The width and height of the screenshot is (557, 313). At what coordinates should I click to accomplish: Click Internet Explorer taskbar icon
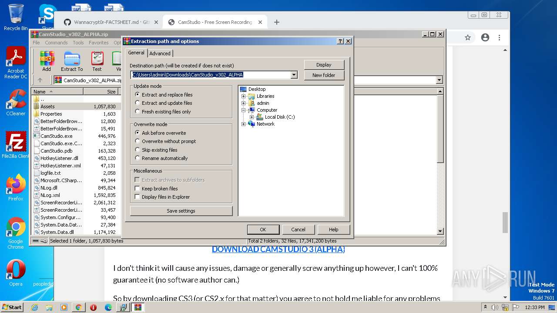click(35, 307)
